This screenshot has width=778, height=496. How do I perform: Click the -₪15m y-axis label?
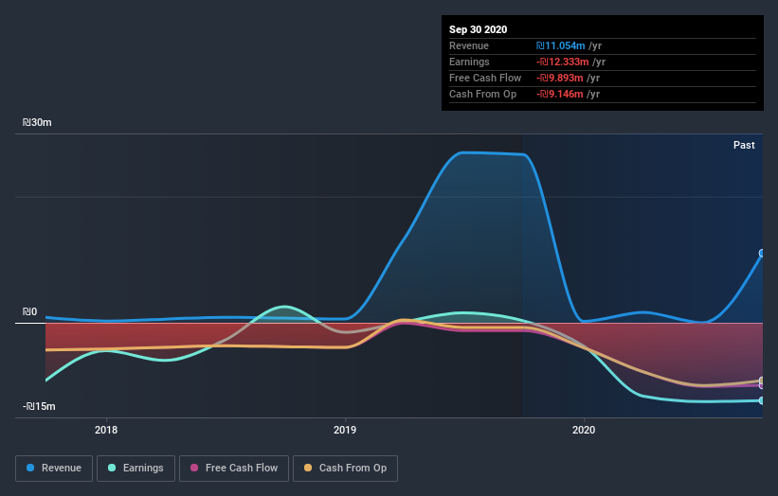pos(39,406)
